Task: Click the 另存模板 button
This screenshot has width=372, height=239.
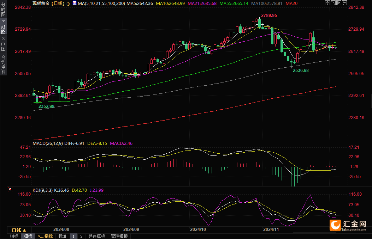Action: coord(97,236)
